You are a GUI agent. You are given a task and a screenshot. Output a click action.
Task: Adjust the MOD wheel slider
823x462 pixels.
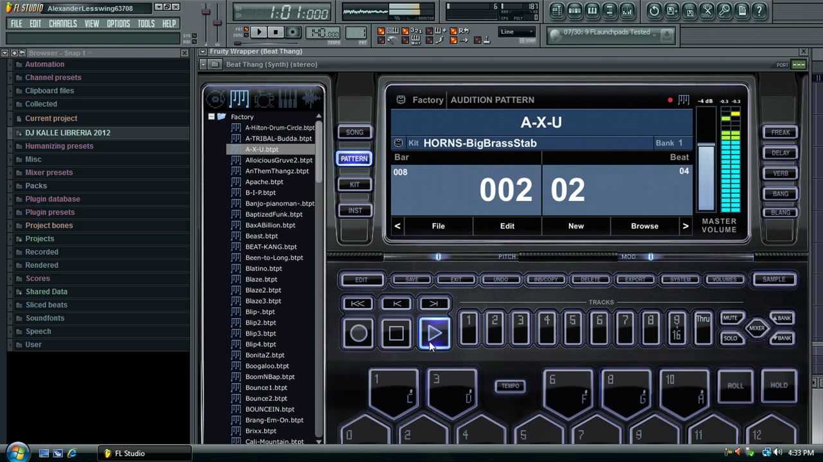pyautogui.click(x=650, y=257)
